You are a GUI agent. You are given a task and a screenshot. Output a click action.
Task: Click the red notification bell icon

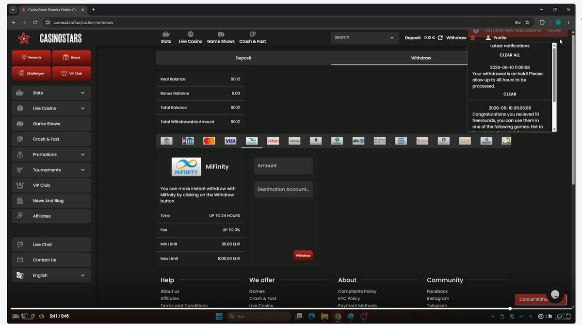[472, 38]
